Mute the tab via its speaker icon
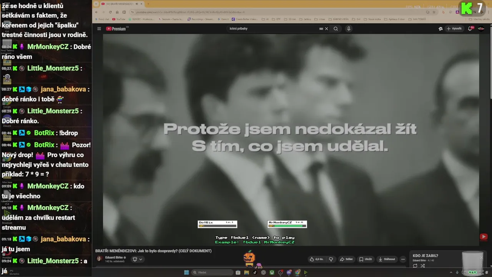This screenshot has width=492, height=277. click(136, 4)
